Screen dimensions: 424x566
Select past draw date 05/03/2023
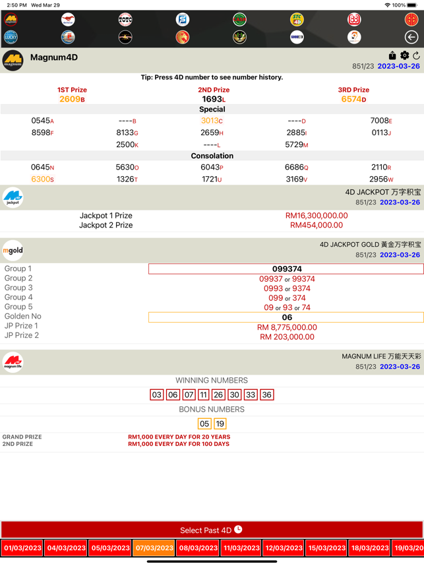110,548
